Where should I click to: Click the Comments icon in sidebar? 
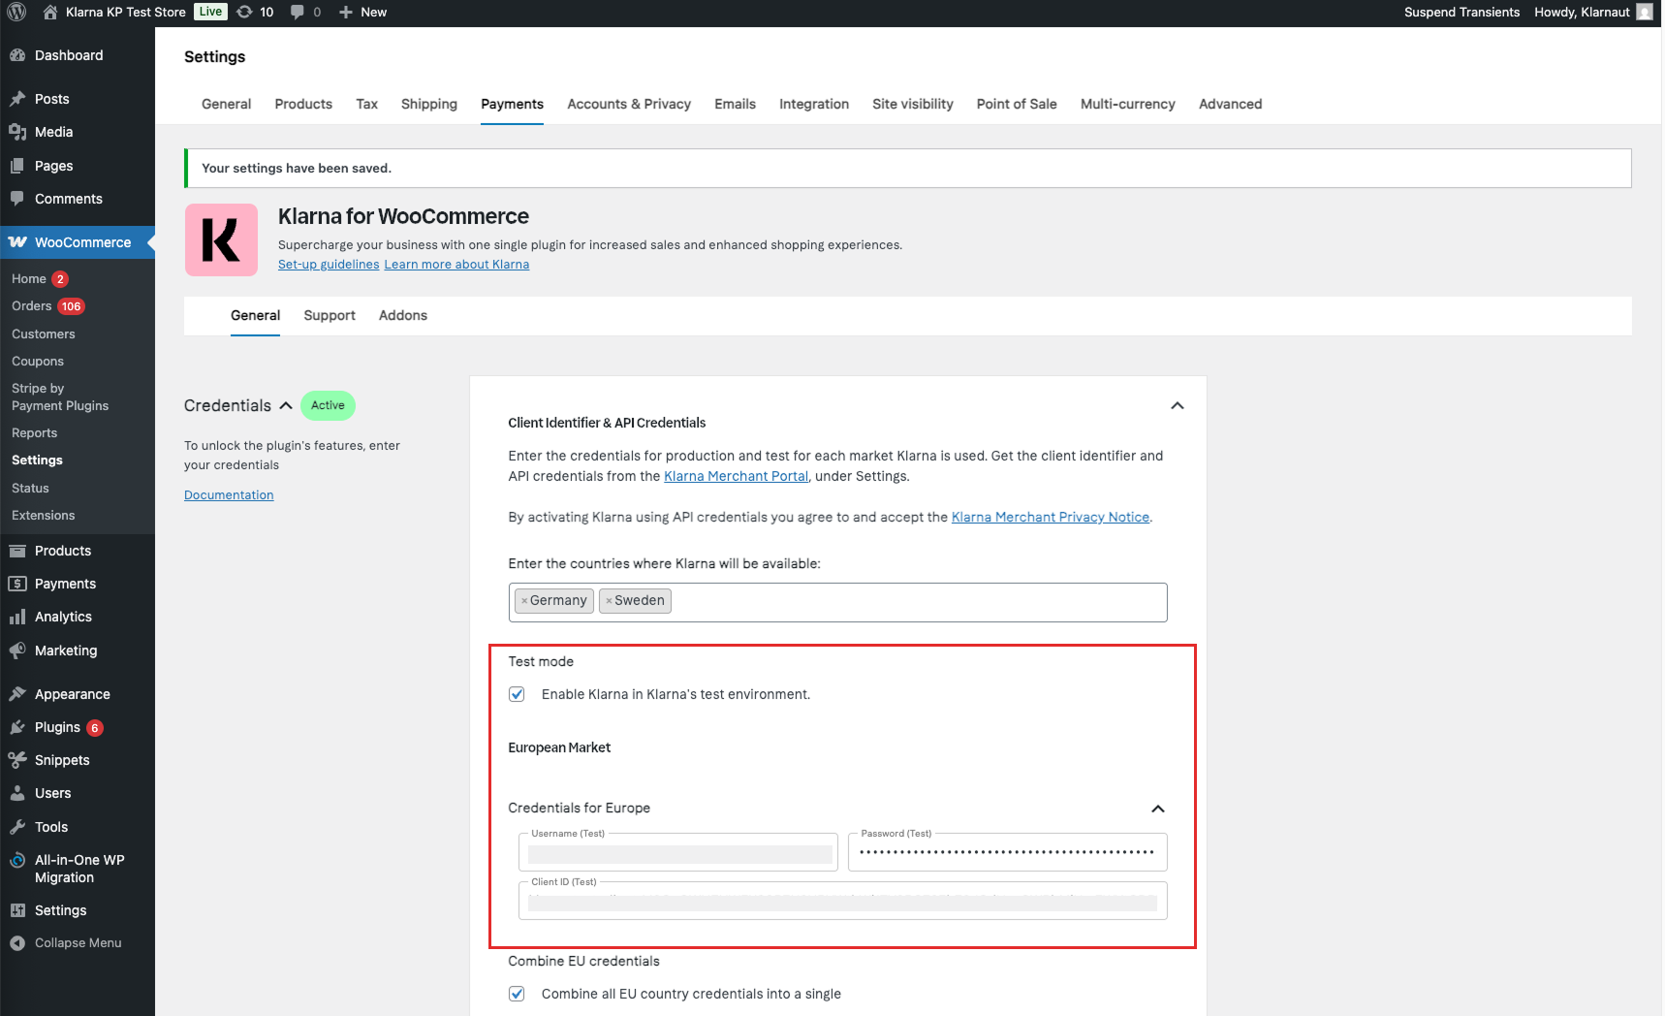click(17, 199)
